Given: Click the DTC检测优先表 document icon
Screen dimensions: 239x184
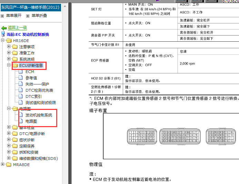Looking at the screenshot, I should click(21, 90).
